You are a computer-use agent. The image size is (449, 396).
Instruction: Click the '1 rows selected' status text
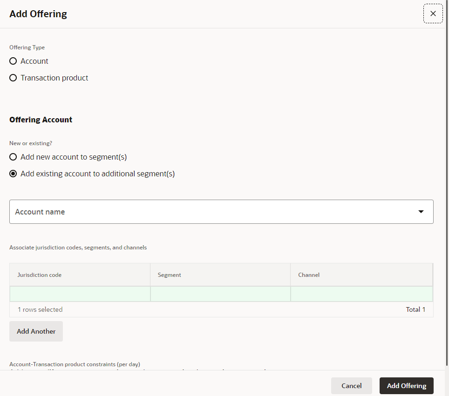pos(40,309)
